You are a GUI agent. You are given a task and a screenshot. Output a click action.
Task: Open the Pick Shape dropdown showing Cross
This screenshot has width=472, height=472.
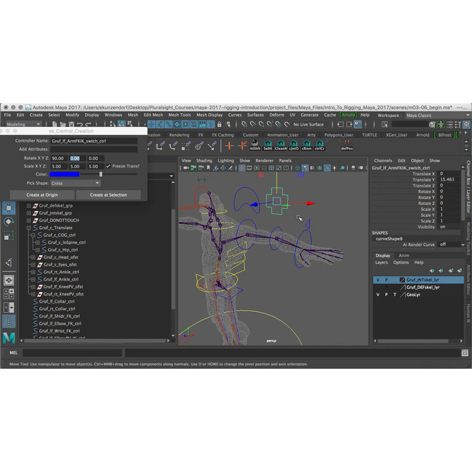pos(75,183)
